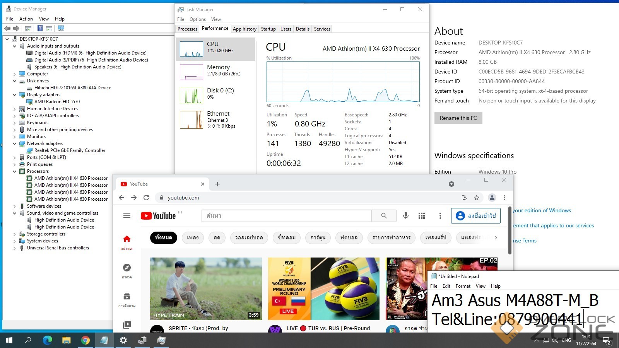Screen dimensions: 619x348
Task: Click the YouTube search magnifier button
Action: tap(384, 216)
